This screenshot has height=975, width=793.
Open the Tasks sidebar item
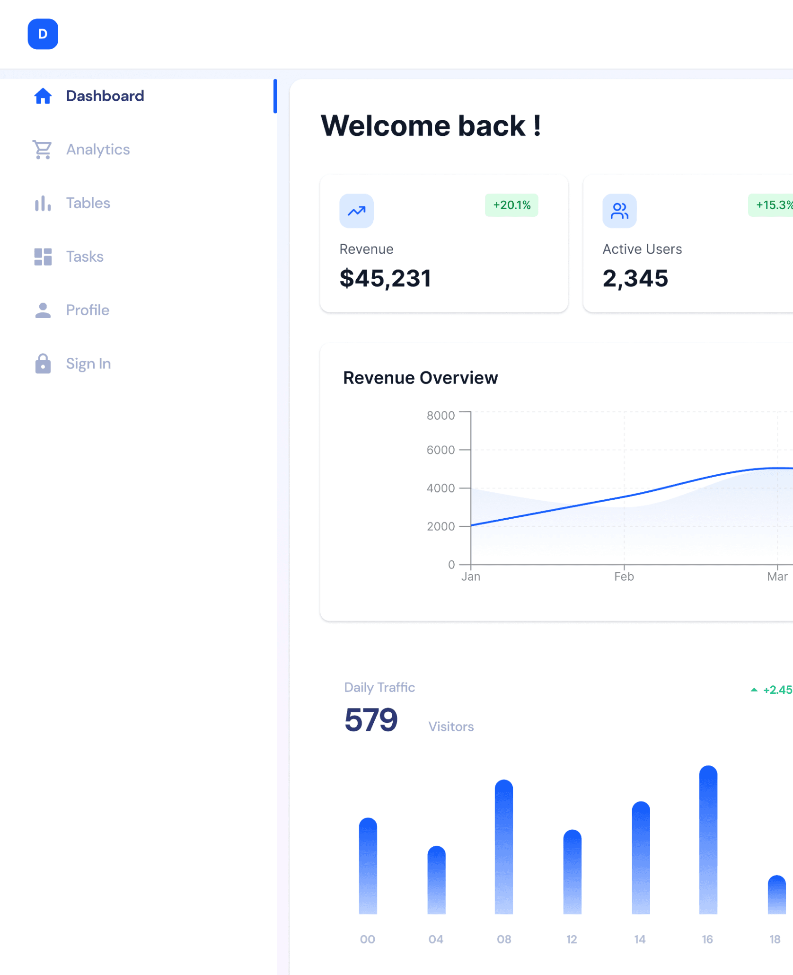85,257
